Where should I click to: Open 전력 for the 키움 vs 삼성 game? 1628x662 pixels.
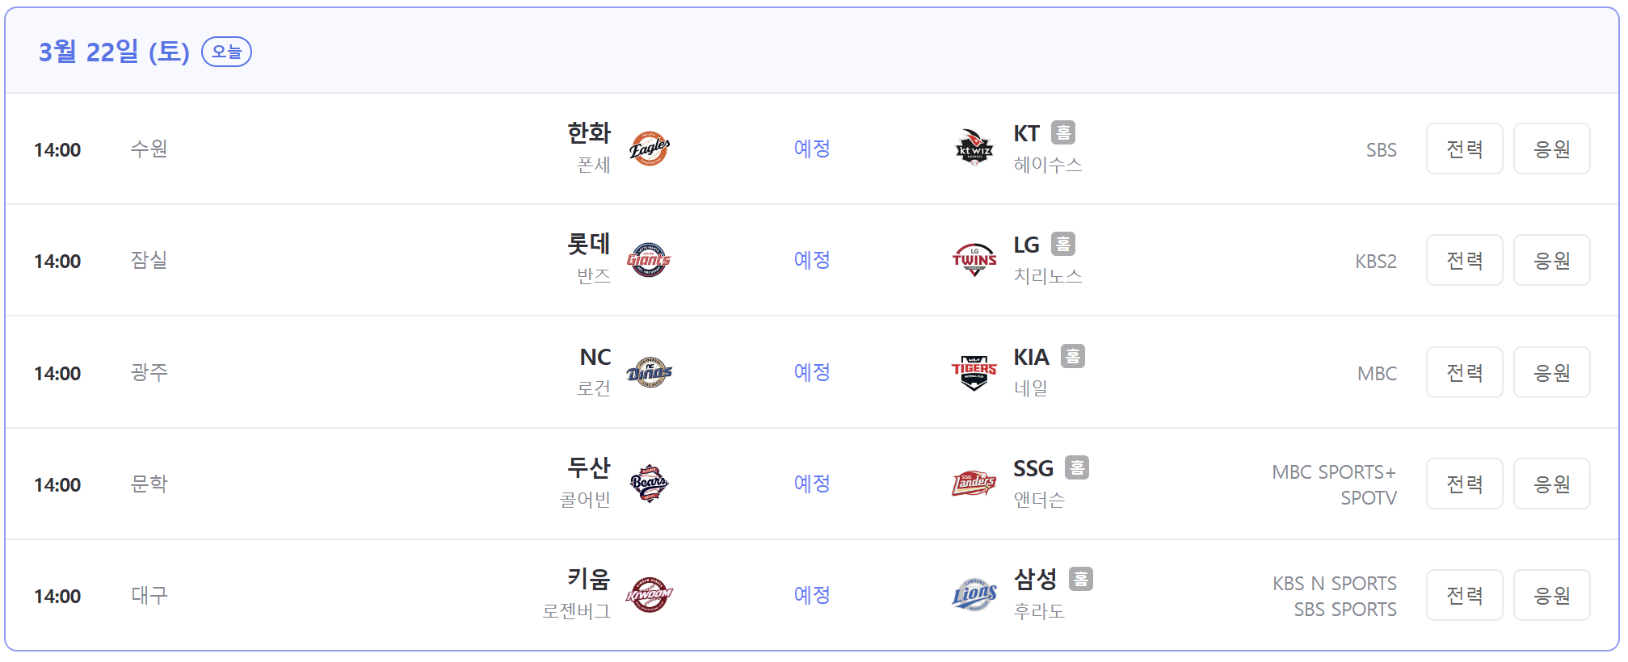[1464, 595]
